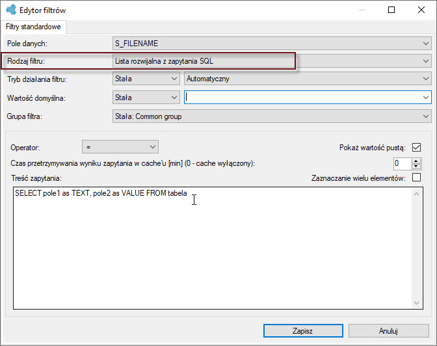
Task: Click the query text area scroll down arrow
Action: tap(416, 303)
